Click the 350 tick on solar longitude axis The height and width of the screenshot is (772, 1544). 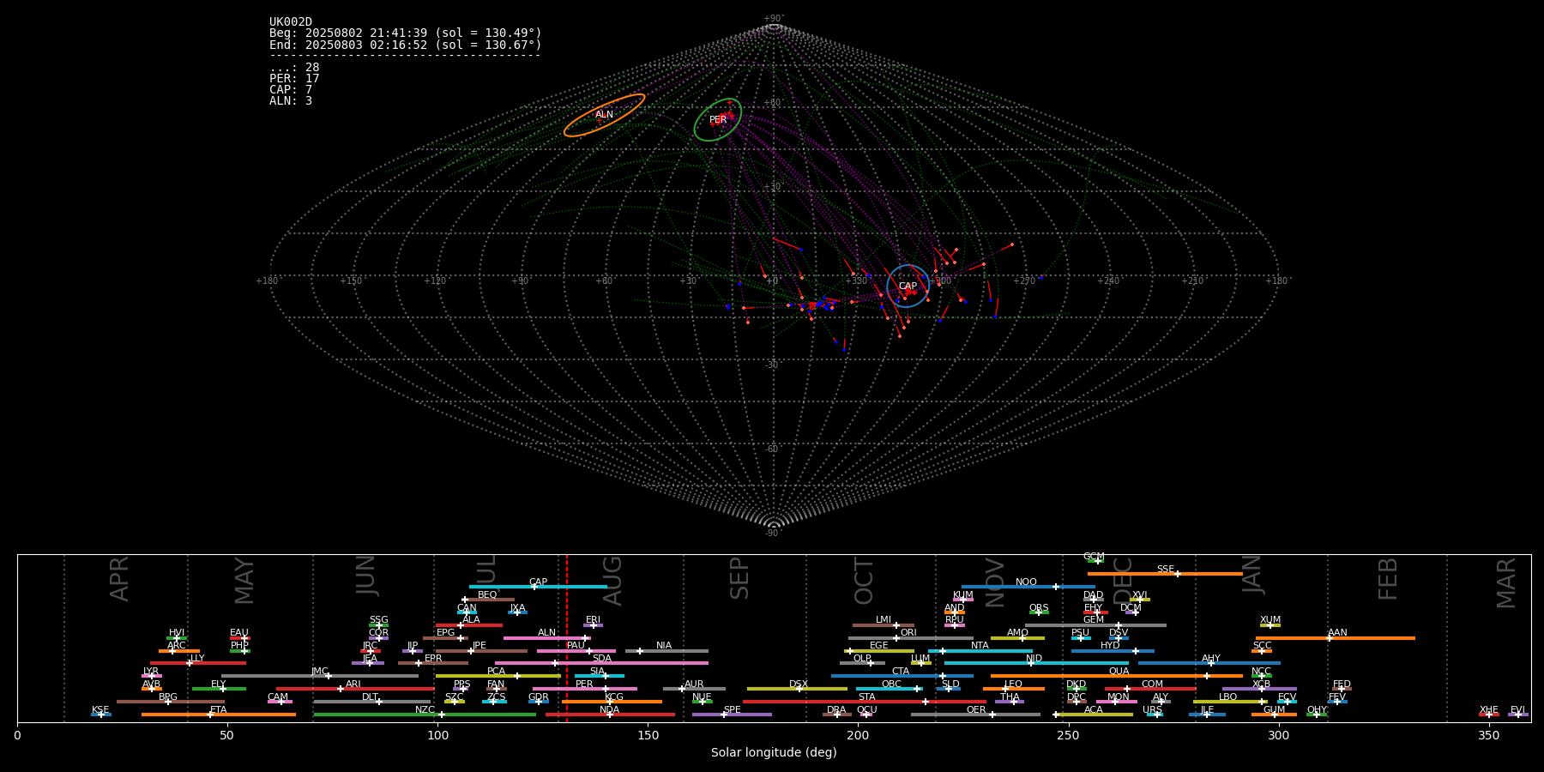click(x=1488, y=735)
